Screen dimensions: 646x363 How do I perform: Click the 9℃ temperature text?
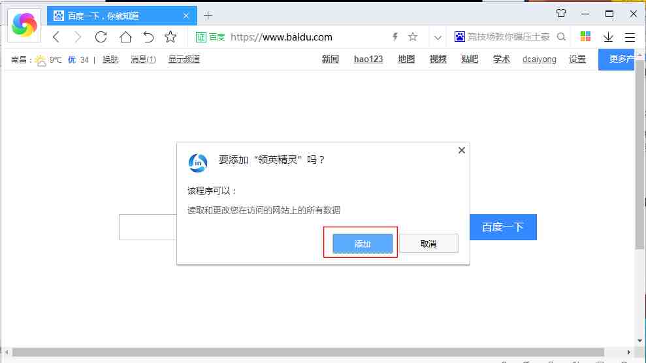[x=56, y=59]
